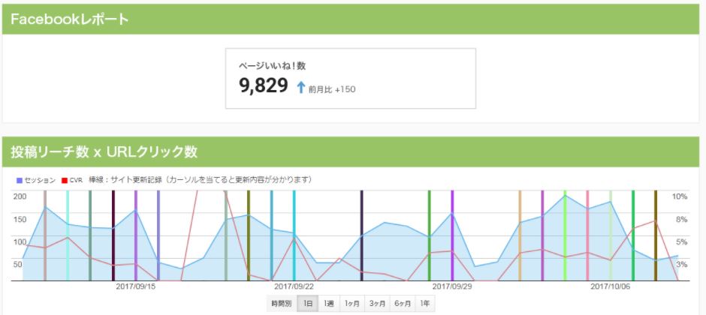The height and width of the screenshot is (315, 706).
Task: Click the 棒線：サイト更新記録 legend note
Action: pos(201,180)
